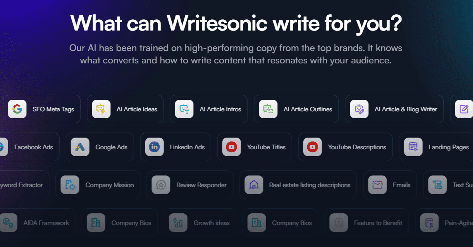473x247 pixels.
Task: Click the LinkedIn Ads logo icon
Action: pos(154,147)
